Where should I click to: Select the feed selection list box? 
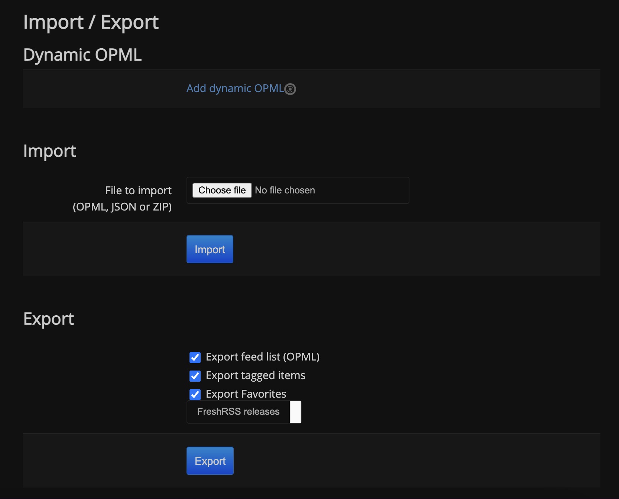(x=243, y=412)
